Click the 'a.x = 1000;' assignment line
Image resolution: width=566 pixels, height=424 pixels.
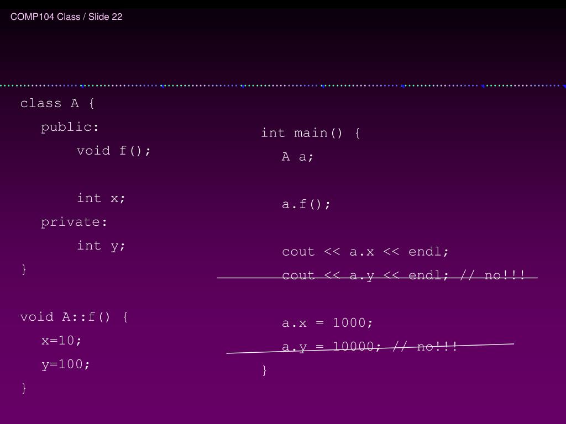coord(327,322)
